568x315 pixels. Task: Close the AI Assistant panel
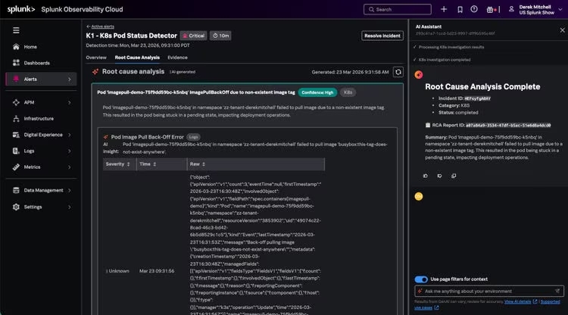tap(562, 30)
